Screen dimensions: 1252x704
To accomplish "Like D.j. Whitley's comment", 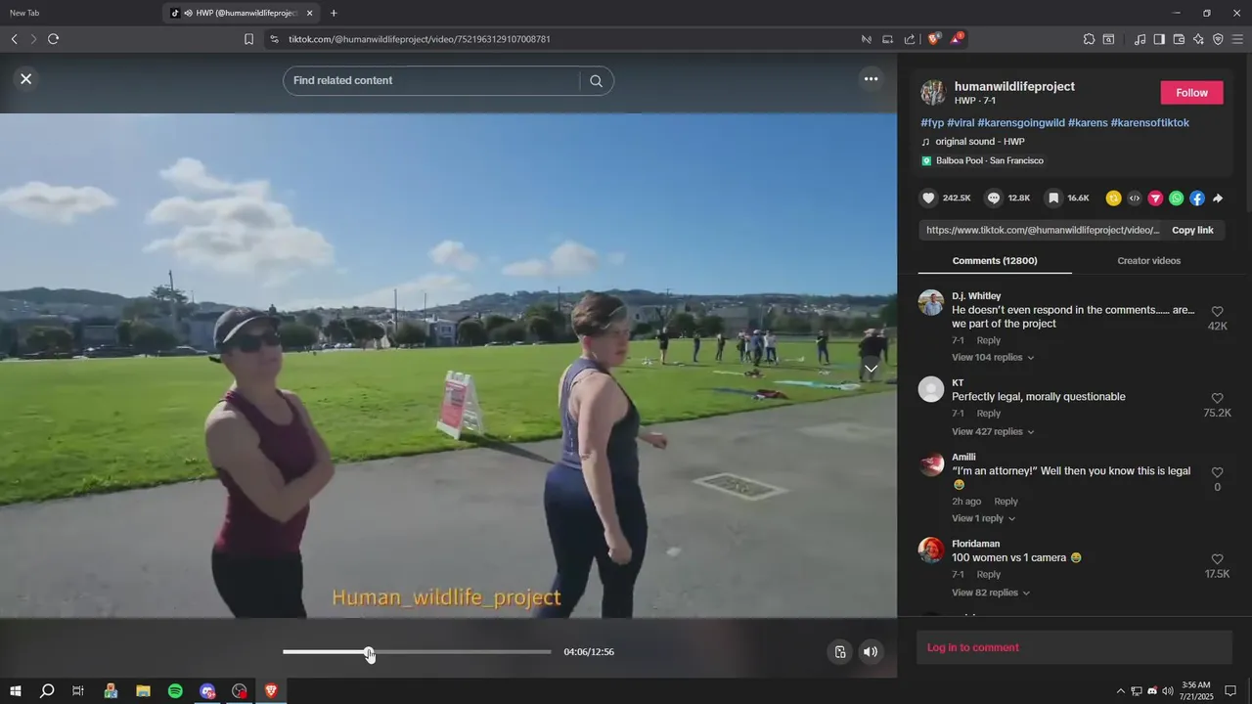I will click(1217, 312).
